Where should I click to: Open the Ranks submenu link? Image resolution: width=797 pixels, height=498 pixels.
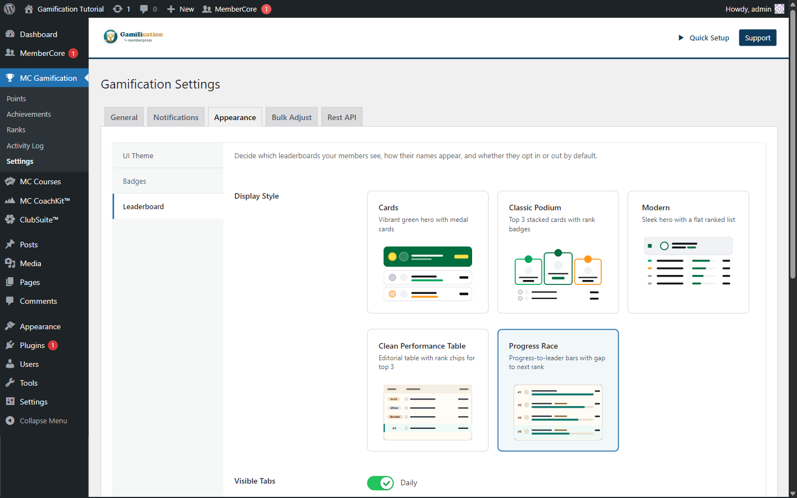pyautogui.click(x=16, y=129)
